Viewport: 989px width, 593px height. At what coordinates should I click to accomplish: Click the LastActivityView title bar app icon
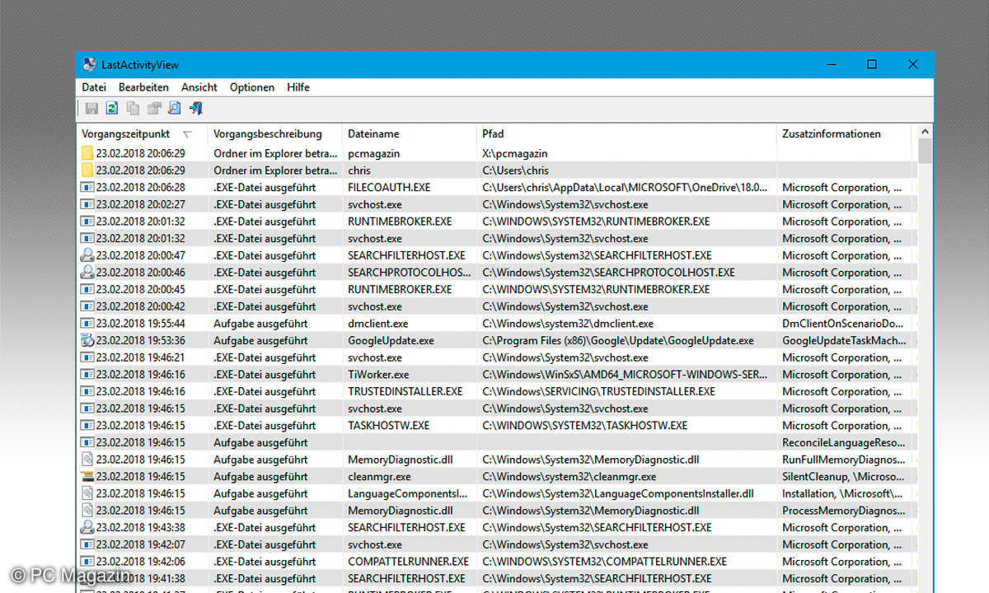tap(90, 64)
